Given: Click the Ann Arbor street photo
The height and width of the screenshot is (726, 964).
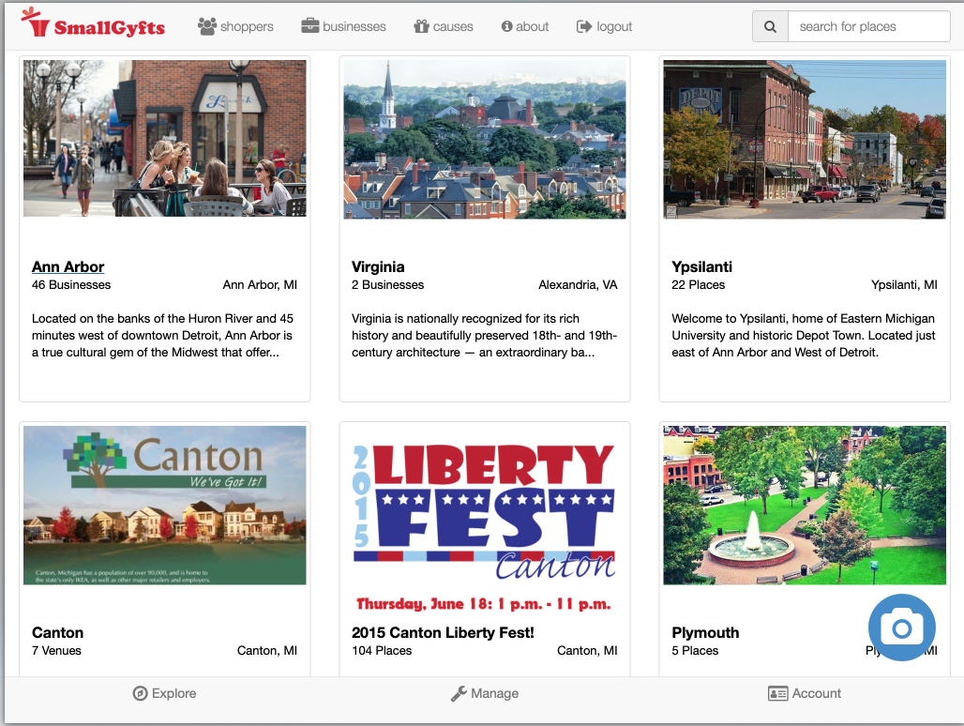Looking at the screenshot, I should click(165, 138).
